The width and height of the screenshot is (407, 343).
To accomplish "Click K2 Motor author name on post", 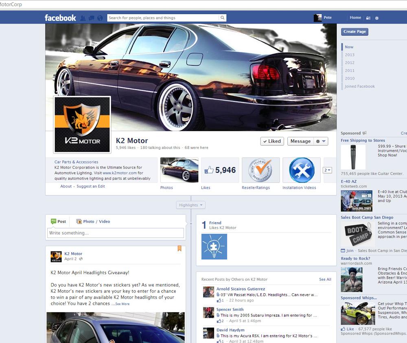I will [73, 254].
